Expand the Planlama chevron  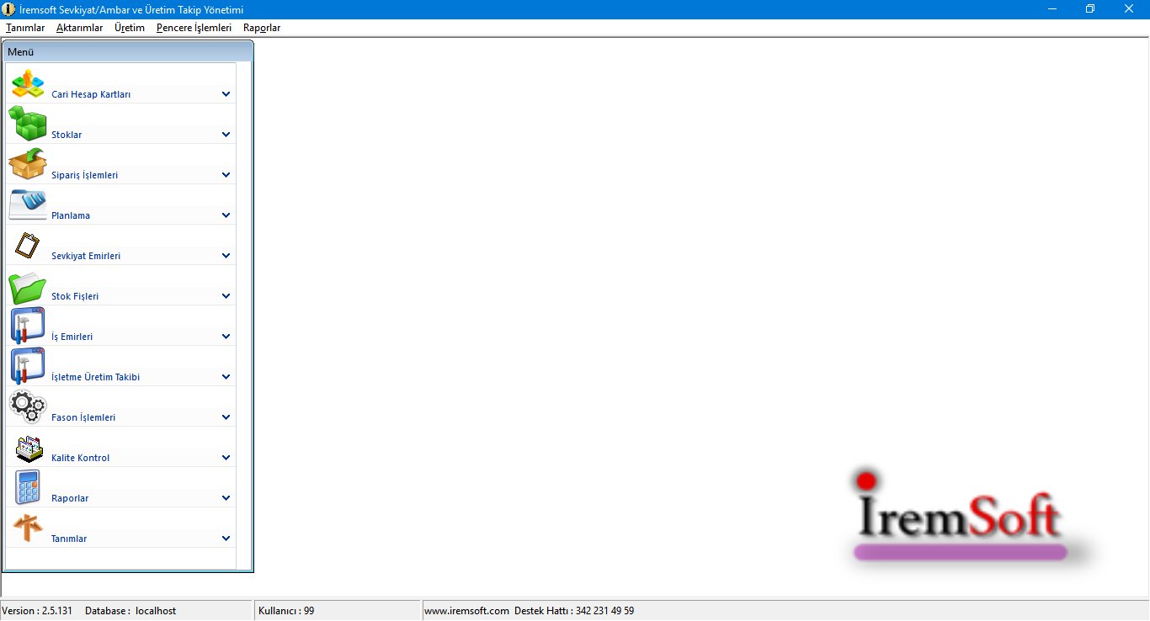(226, 215)
